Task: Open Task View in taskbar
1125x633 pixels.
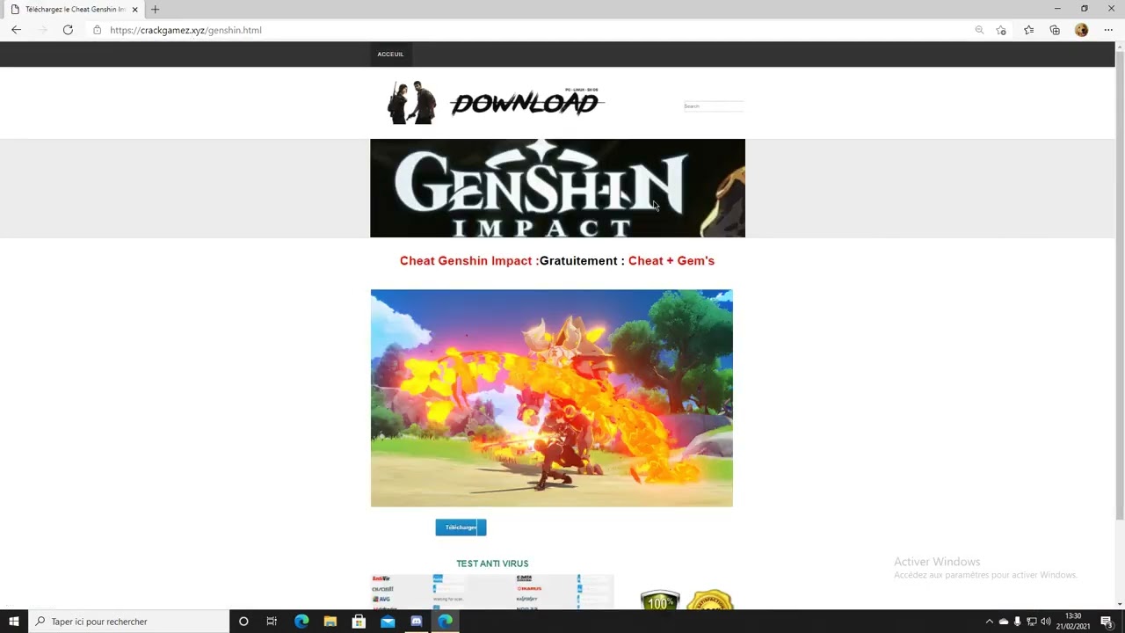Action: pyautogui.click(x=272, y=622)
